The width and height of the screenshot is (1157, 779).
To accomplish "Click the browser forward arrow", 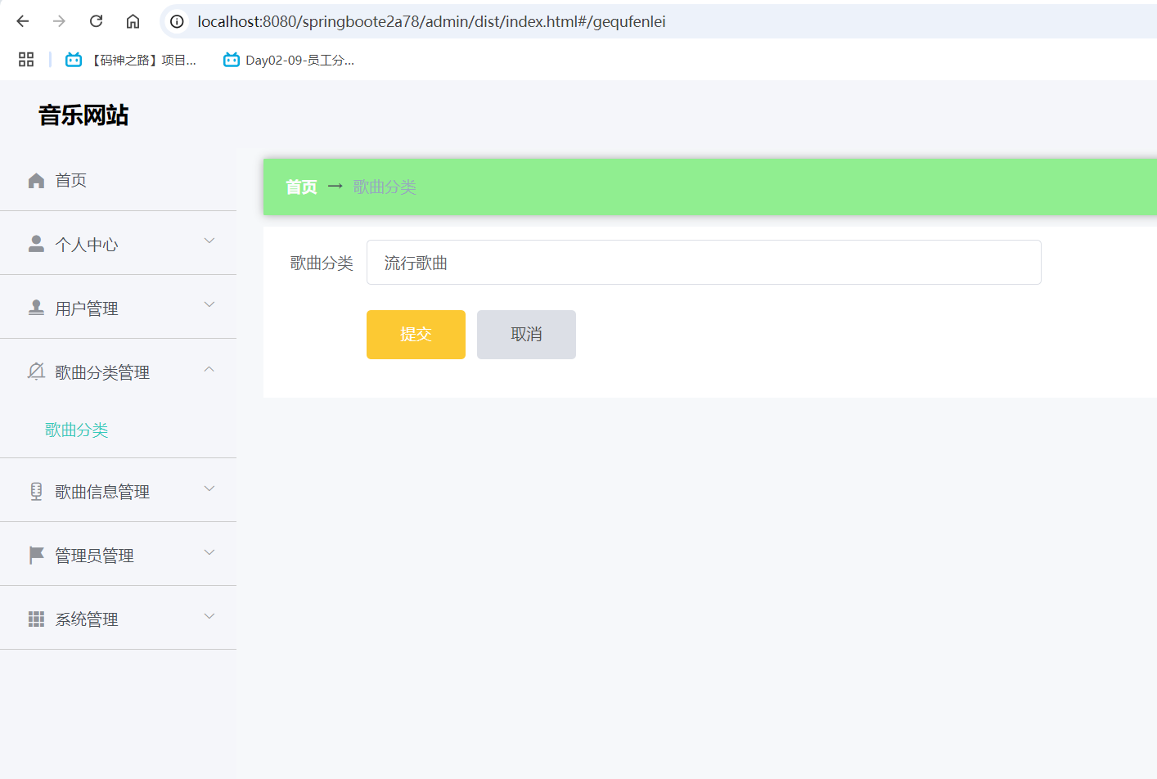I will pyautogui.click(x=59, y=21).
